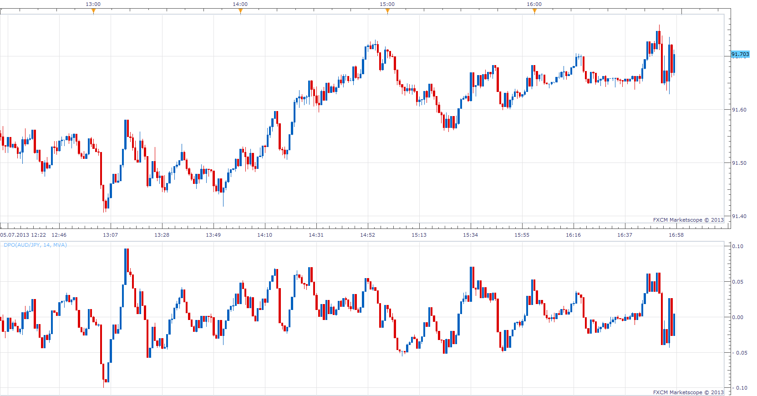Click the orange 16:00 session marker triangle
This screenshot has height=396, width=757.
pos(534,11)
